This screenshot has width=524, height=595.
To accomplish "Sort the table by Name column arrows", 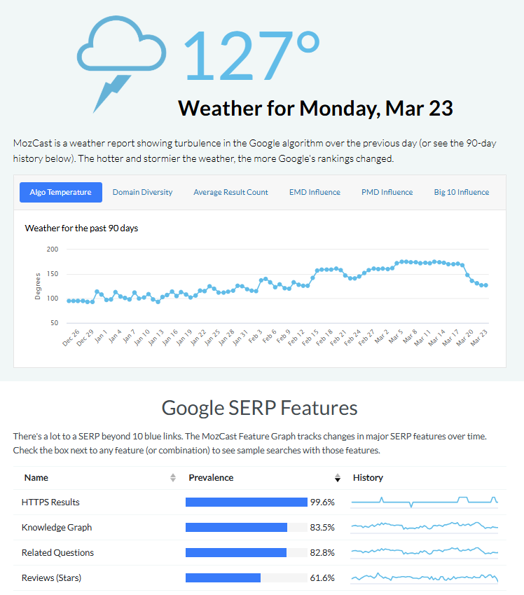I will pyautogui.click(x=173, y=478).
